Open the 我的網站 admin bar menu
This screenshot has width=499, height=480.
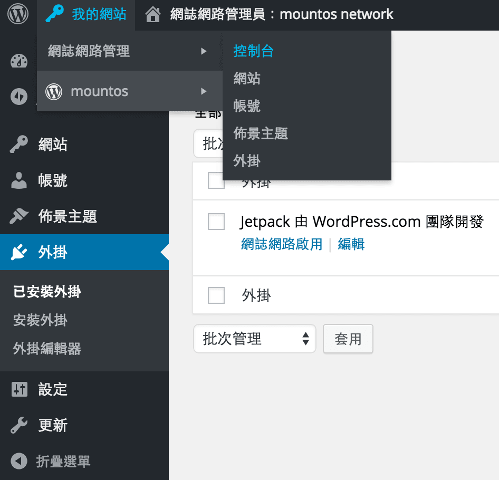pos(86,15)
